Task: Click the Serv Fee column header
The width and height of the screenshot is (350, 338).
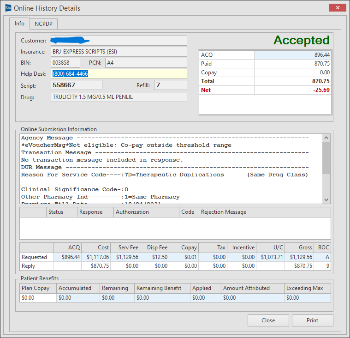Action: (125, 247)
